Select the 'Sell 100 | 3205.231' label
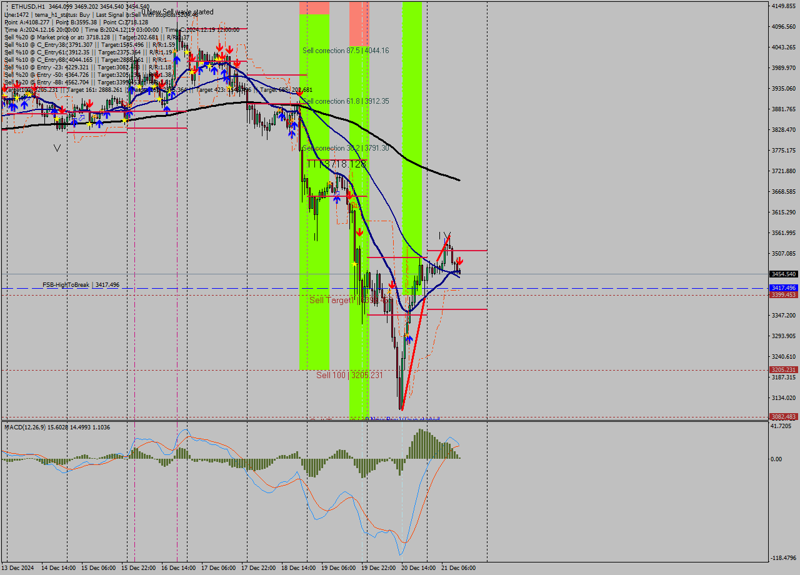Image resolution: width=800 pixels, height=575 pixels. click(x=349, y=375)
